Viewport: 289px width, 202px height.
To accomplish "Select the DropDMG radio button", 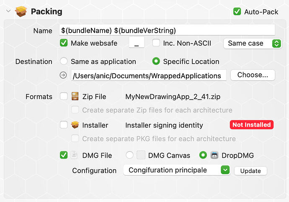I will 203,155.
